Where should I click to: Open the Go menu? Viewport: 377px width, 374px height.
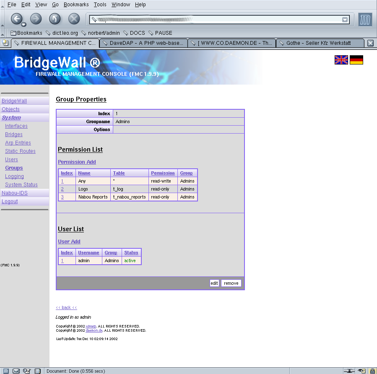[x=55, y=5]
